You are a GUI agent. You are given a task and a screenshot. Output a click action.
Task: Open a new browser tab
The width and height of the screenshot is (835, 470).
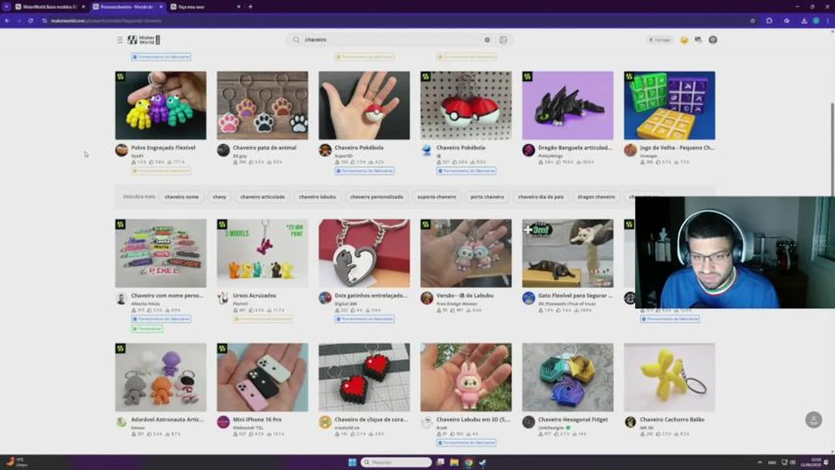coord(250,7)
